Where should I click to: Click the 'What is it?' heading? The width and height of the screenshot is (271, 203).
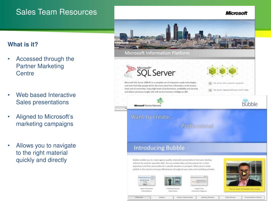click(23, 44)
